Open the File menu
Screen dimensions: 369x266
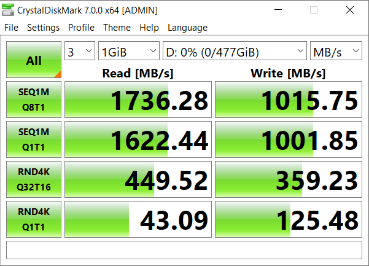[11, 28]
